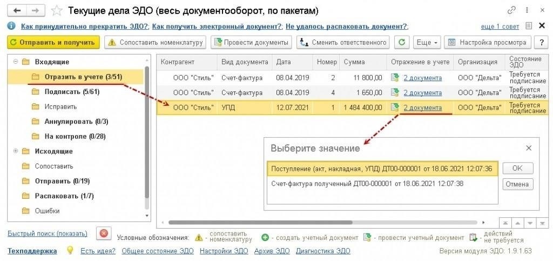Click the 'Подписать' folder icon
This screenshot has width=553, height=261.
(x=35, y=92)
